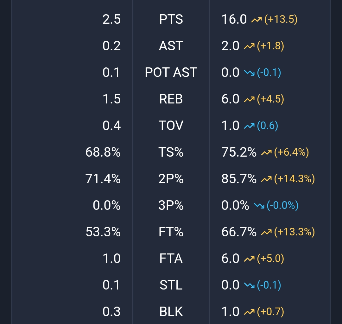The width and height of the screenshot is (342, 324).
Task: Click the (+13.5) points difference value
Action: (x=281, y=20)
